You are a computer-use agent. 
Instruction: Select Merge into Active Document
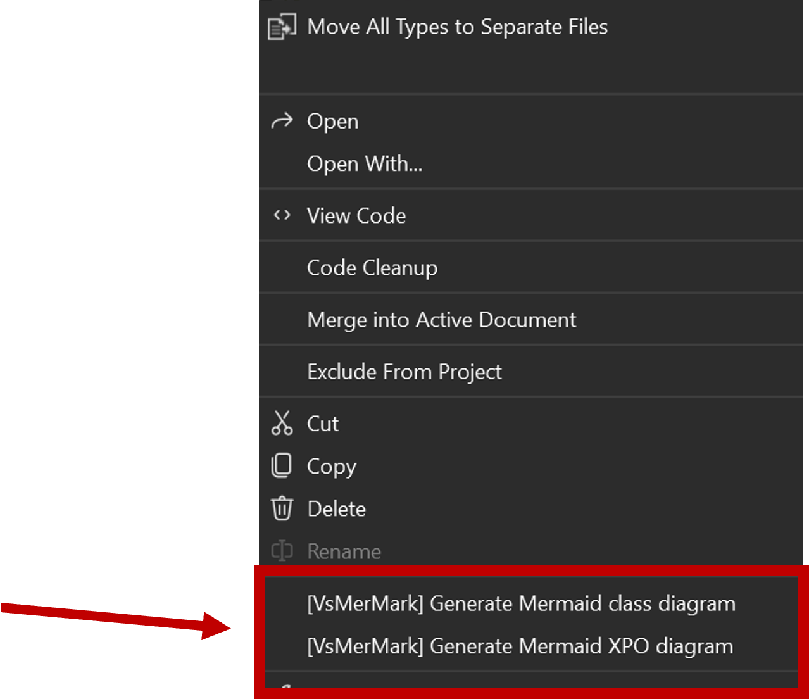[x=441, y=320]
